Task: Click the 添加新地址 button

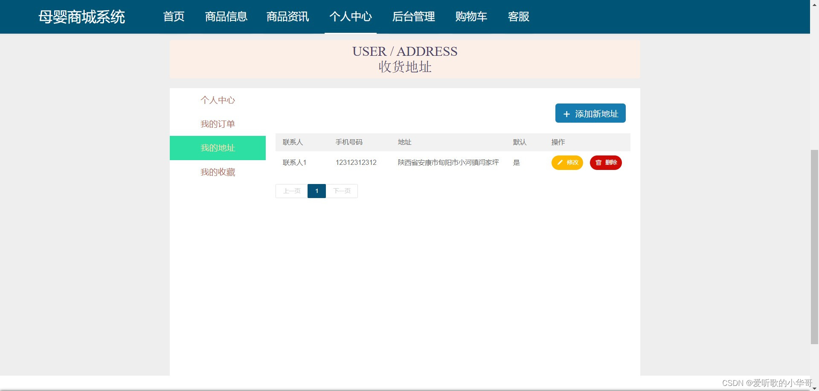Action: pyautogui.click(x=590, y=113)
